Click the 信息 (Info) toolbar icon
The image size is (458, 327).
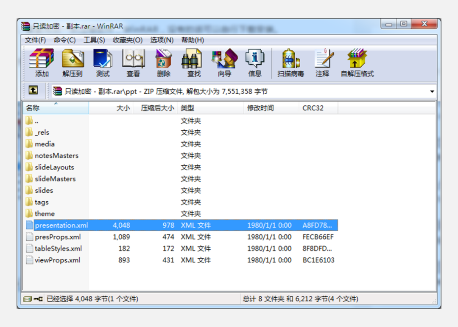click(255, 59)
